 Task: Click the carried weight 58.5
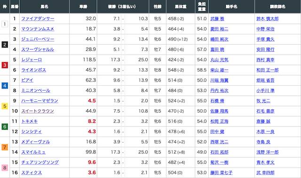tap(202, 70)
